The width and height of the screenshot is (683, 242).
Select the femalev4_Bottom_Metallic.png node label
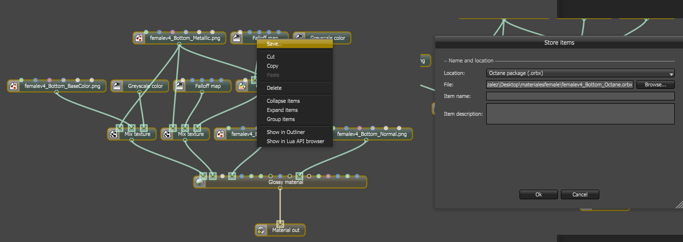tap(185, 37)
